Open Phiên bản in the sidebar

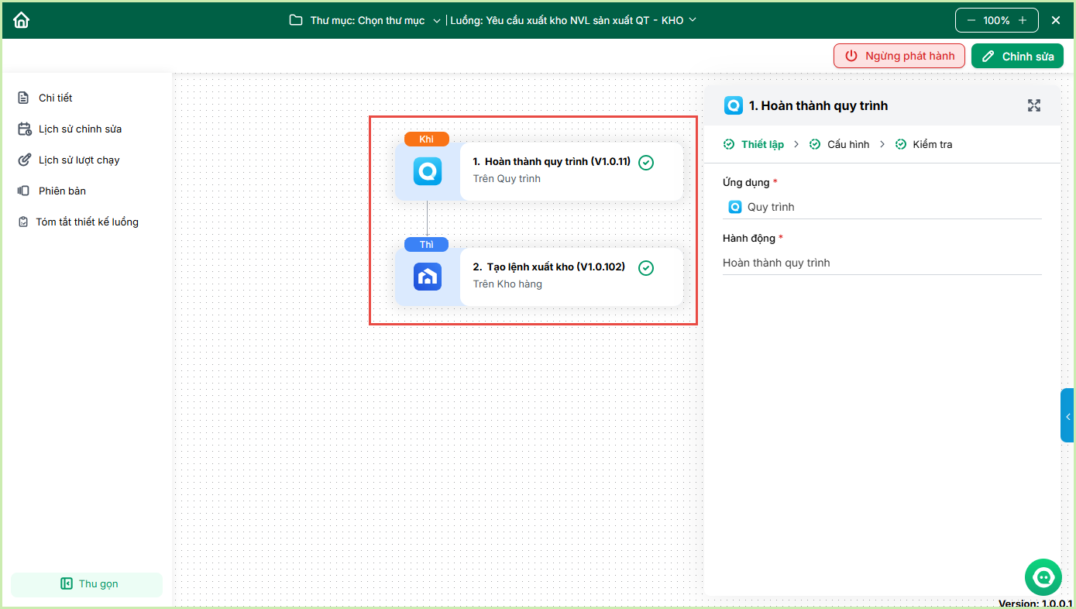tap(62, 191)
